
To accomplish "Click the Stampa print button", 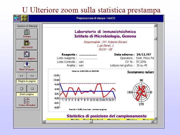I will click(x=27, y=33).
